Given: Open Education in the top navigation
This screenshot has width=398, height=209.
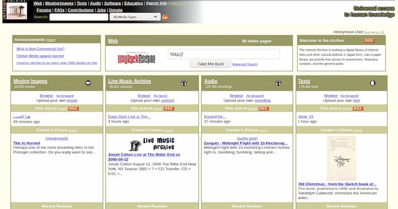Looking at the screenshot, I should pyautogui.click(x=133, y=3).
